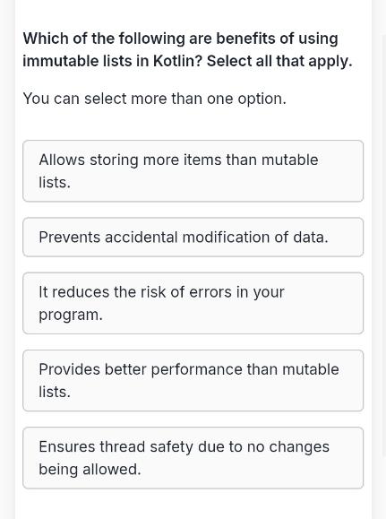Click the question heading about immutable lists
Viewport: 386px width, 519px height.
[187, 49]
